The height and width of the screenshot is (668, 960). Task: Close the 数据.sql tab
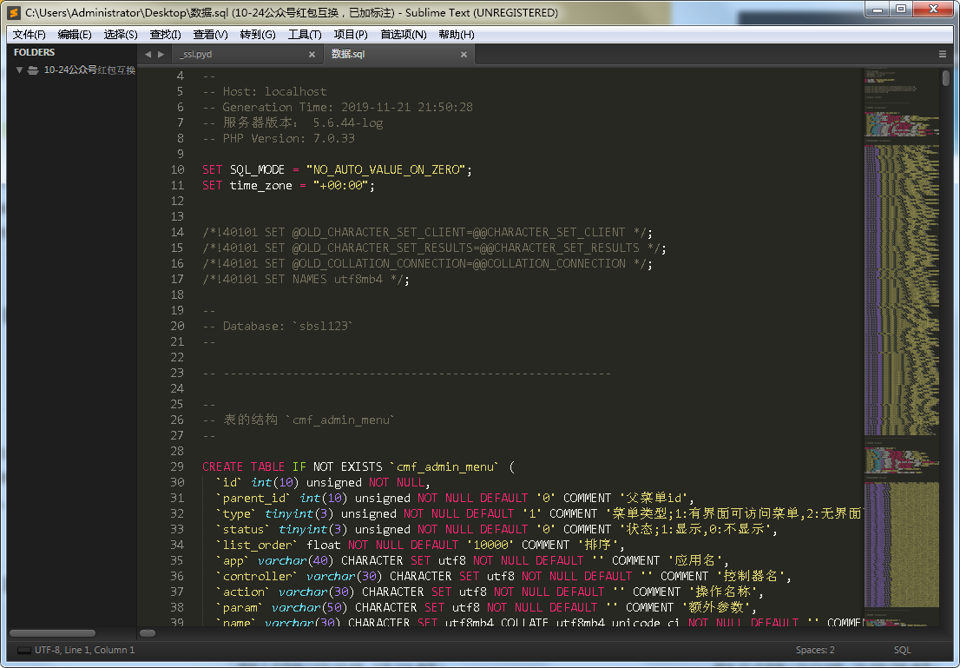click(464, 54)
